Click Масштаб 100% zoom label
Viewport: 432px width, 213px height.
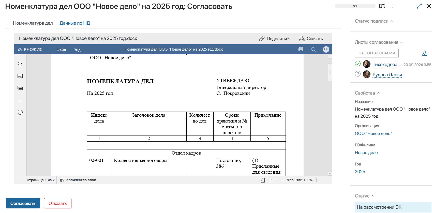[x=300, y=180]
